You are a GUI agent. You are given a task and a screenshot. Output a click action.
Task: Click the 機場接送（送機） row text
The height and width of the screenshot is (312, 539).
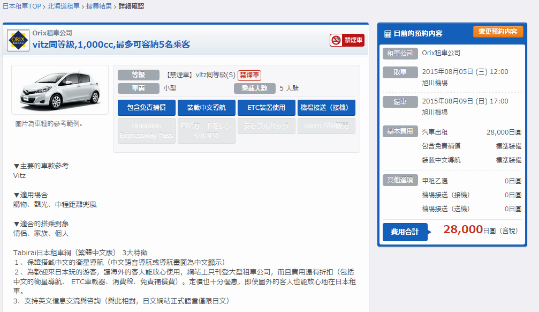446,209
